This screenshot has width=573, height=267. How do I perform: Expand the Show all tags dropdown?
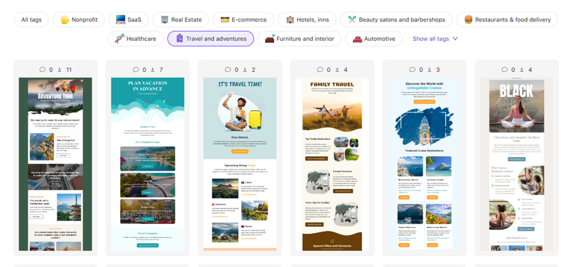click(435, 39)
